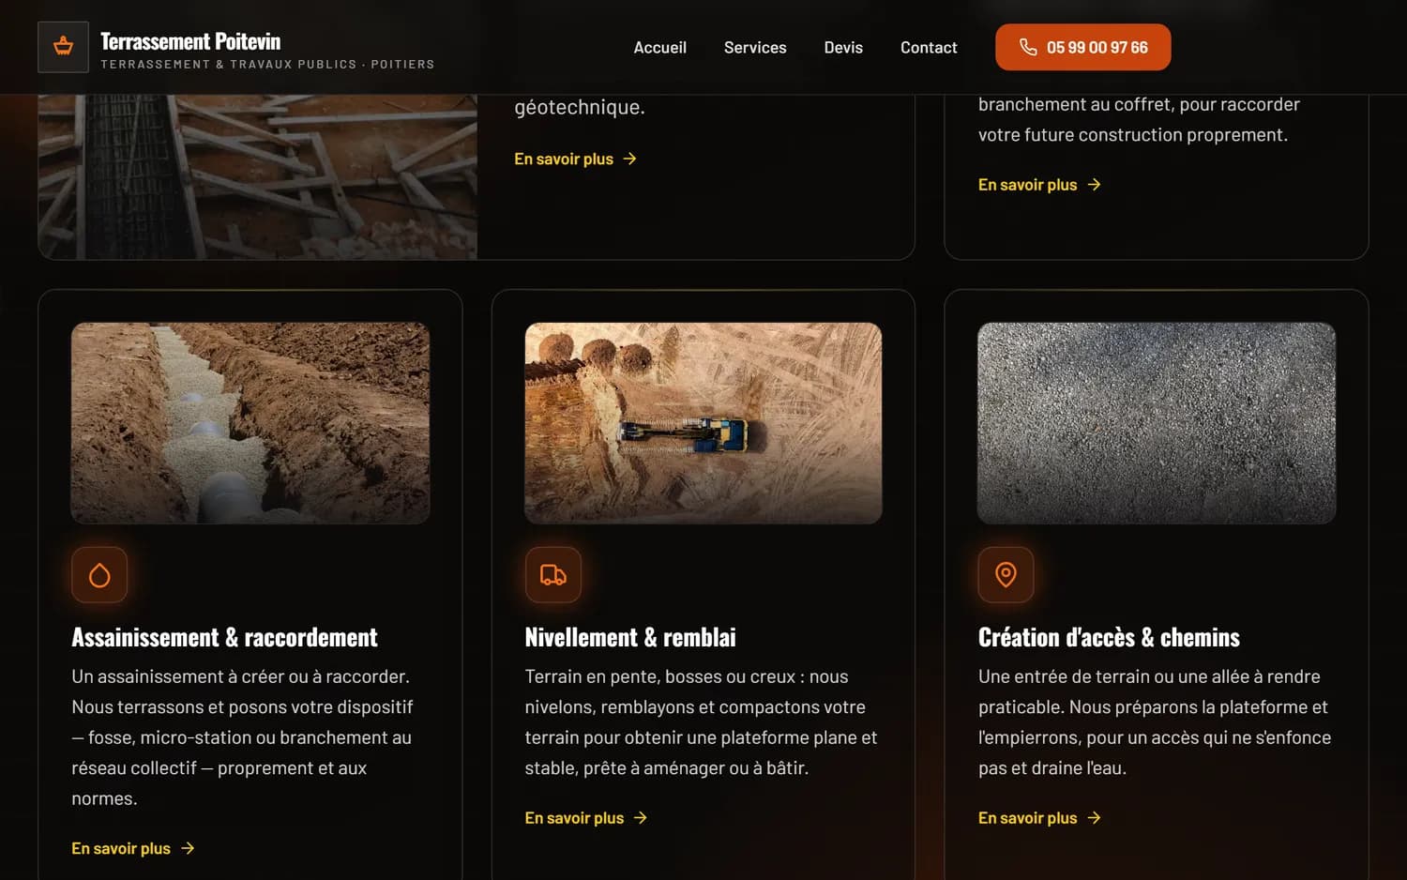Open the gravel surface photo
The image size is (1407, 880).
click(x=1157, y=423)
